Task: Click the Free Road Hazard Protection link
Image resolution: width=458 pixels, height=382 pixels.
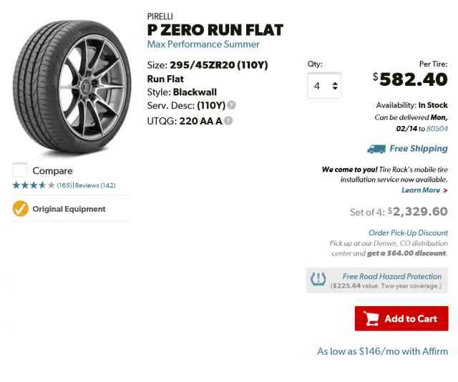Action: pos(391,276)
